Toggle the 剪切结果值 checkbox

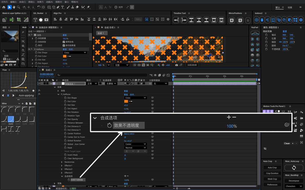pos(64,45)
